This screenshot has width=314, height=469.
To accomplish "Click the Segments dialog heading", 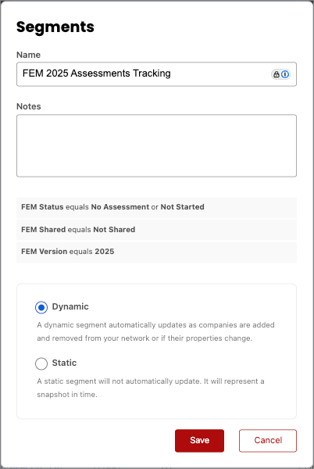I will pos(55,27).
